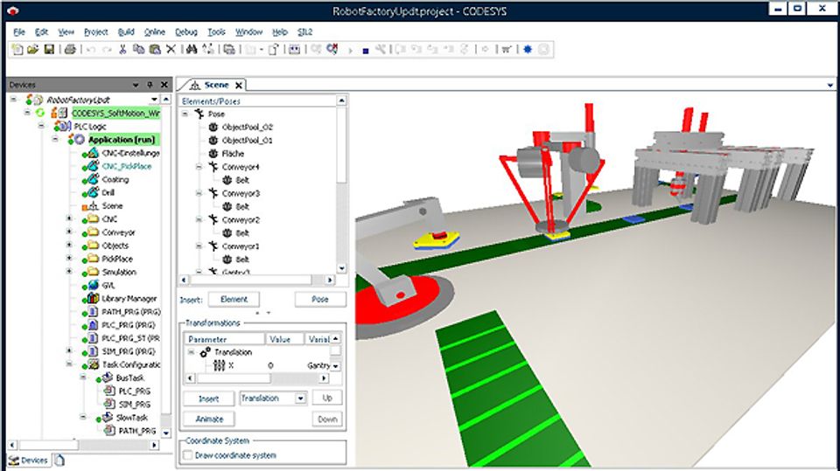840x471 pixels.
Task: Click the blue gear icon in toolbar
Action: (x=528, y=49)
